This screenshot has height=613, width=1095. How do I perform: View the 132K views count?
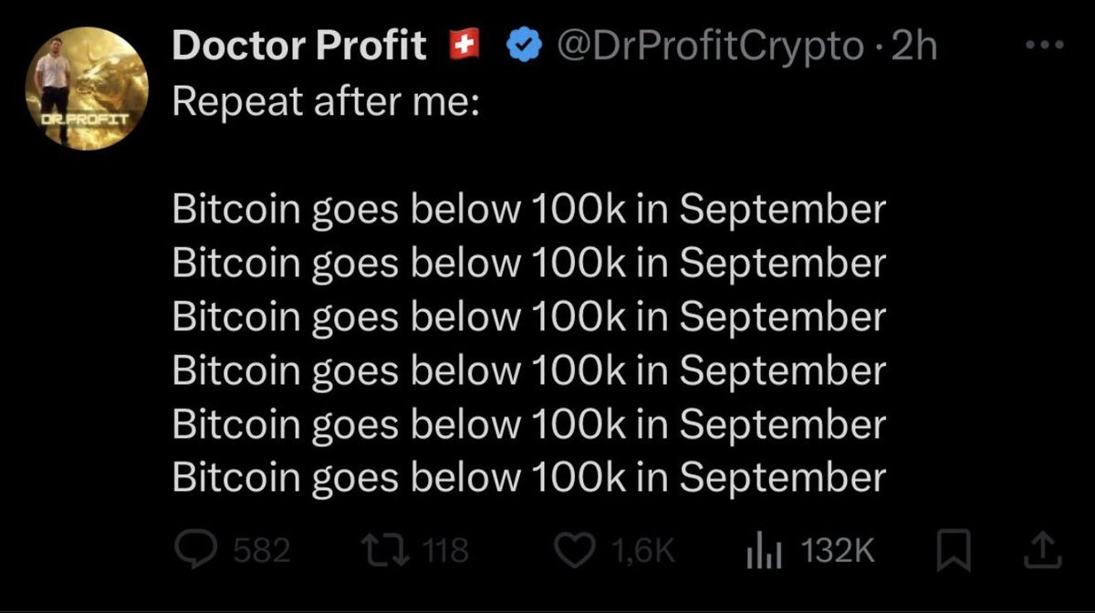click(837, 550)
